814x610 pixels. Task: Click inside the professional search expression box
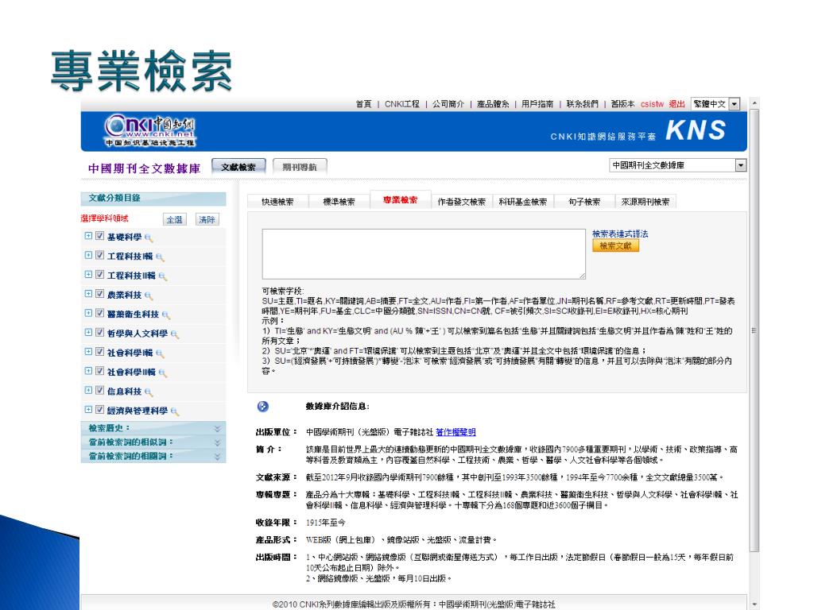coord(424,254)
